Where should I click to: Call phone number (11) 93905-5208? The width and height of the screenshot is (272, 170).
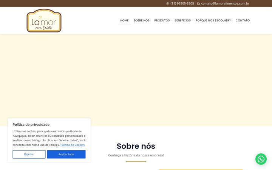(x=182, y=3)
